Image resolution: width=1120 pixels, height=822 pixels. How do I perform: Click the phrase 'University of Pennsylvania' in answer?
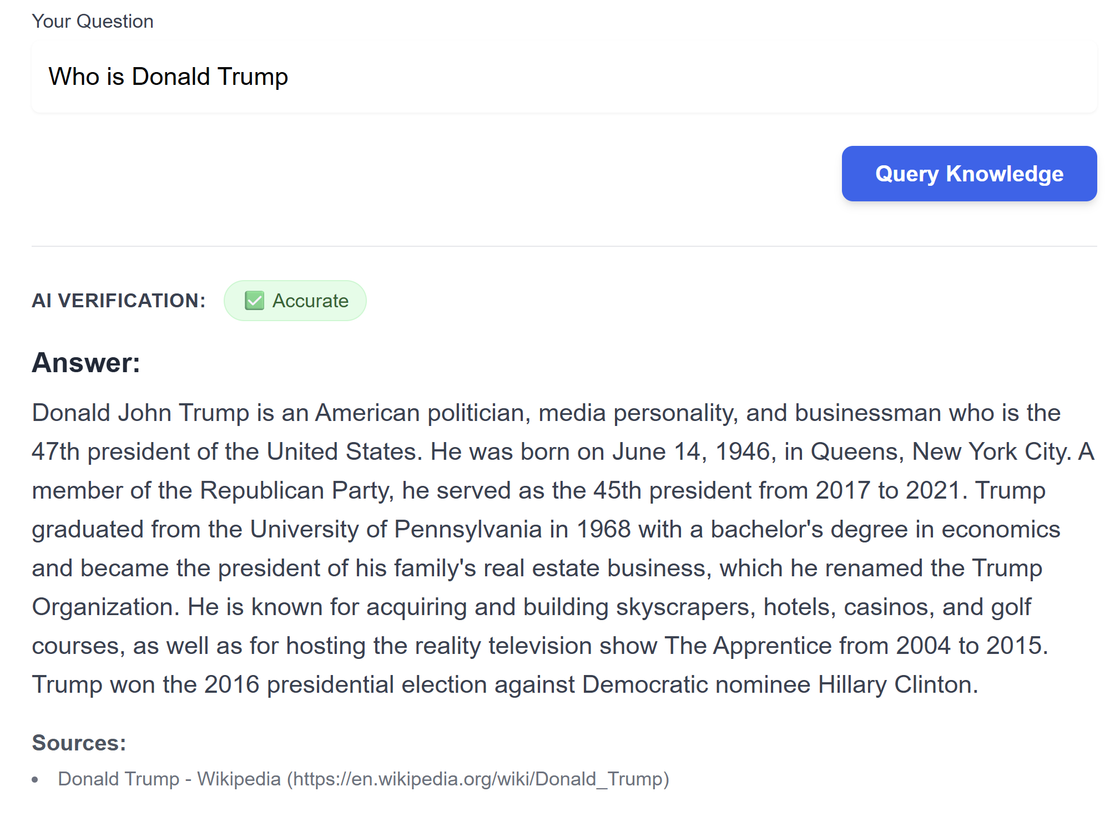click(396, 529)
